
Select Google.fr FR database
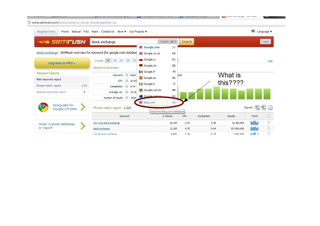point(157,72)
